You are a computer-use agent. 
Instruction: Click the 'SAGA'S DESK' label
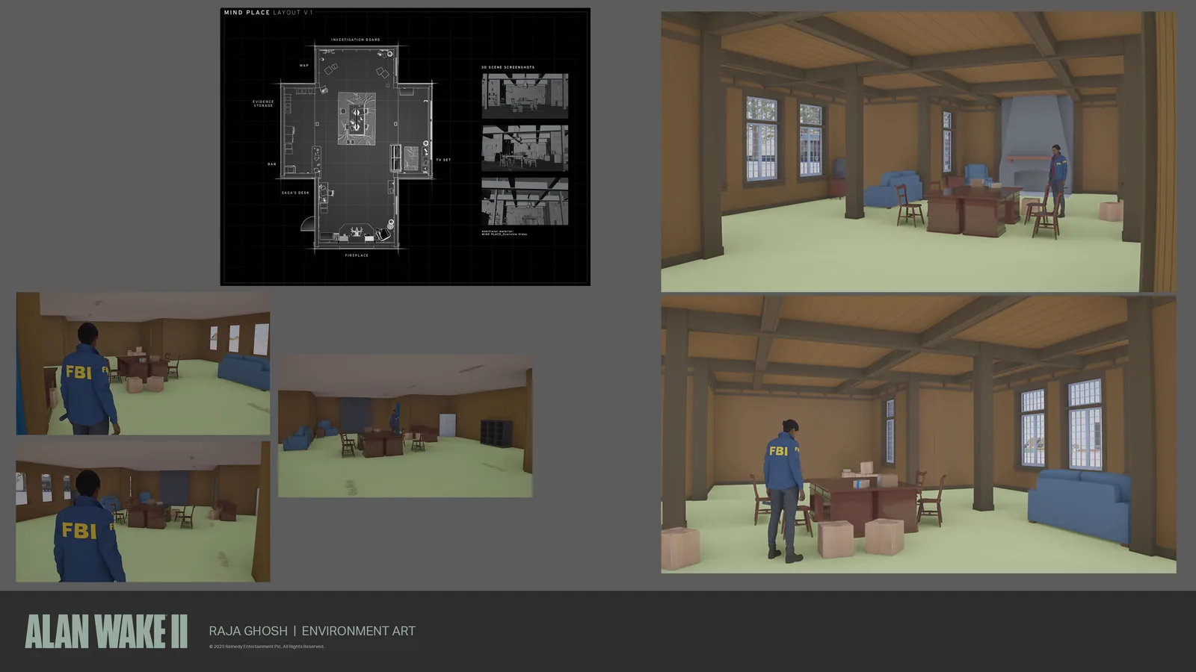click(x=295, y=193)
